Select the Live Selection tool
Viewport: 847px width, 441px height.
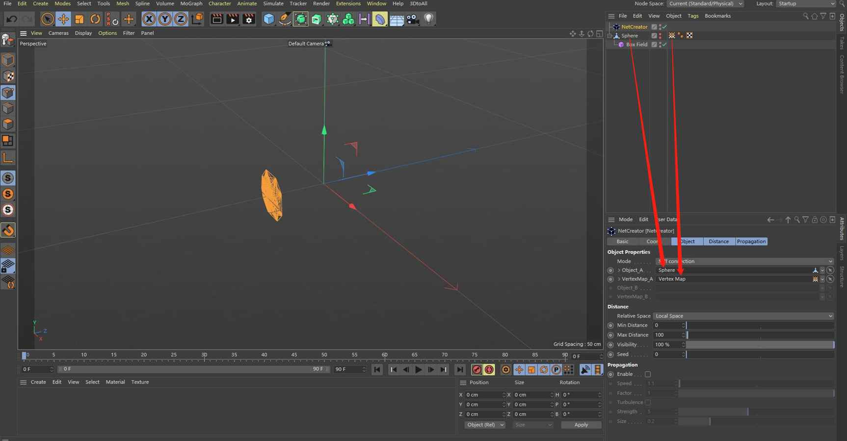pos(47,19)
